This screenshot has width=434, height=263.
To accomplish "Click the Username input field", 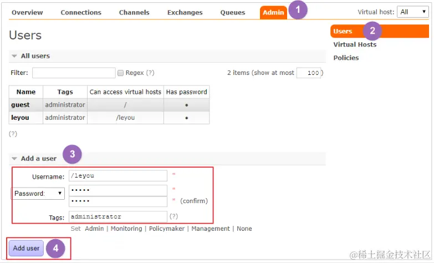I will [x=118, y=176].
